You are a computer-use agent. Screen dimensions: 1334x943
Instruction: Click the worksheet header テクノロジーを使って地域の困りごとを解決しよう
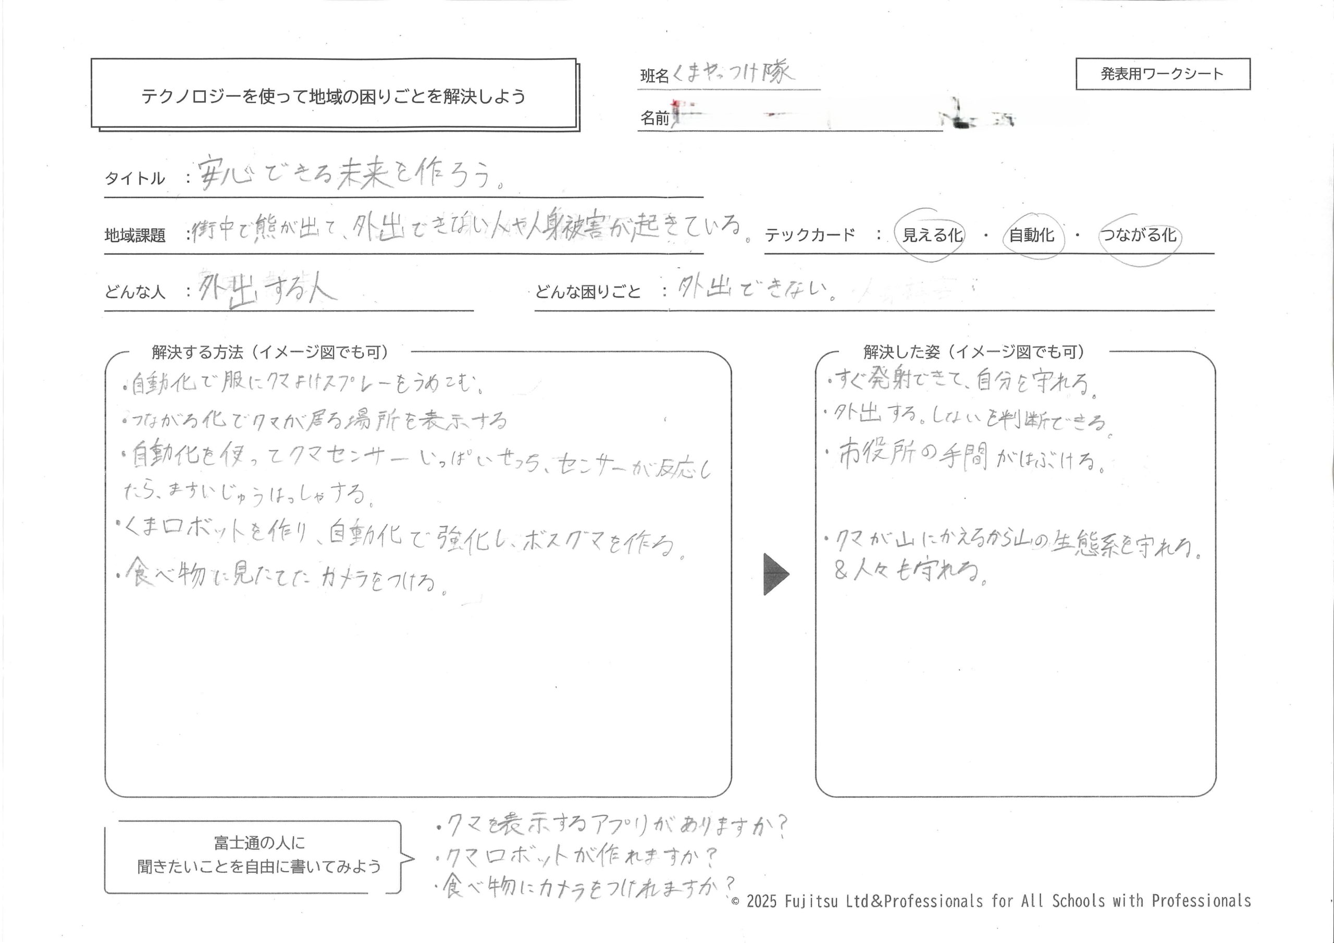[x=333, y=96]
